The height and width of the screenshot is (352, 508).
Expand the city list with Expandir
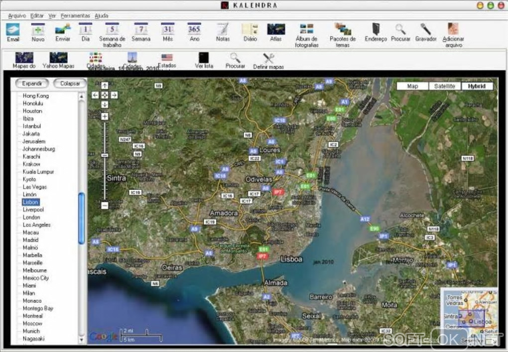[32, 84]
